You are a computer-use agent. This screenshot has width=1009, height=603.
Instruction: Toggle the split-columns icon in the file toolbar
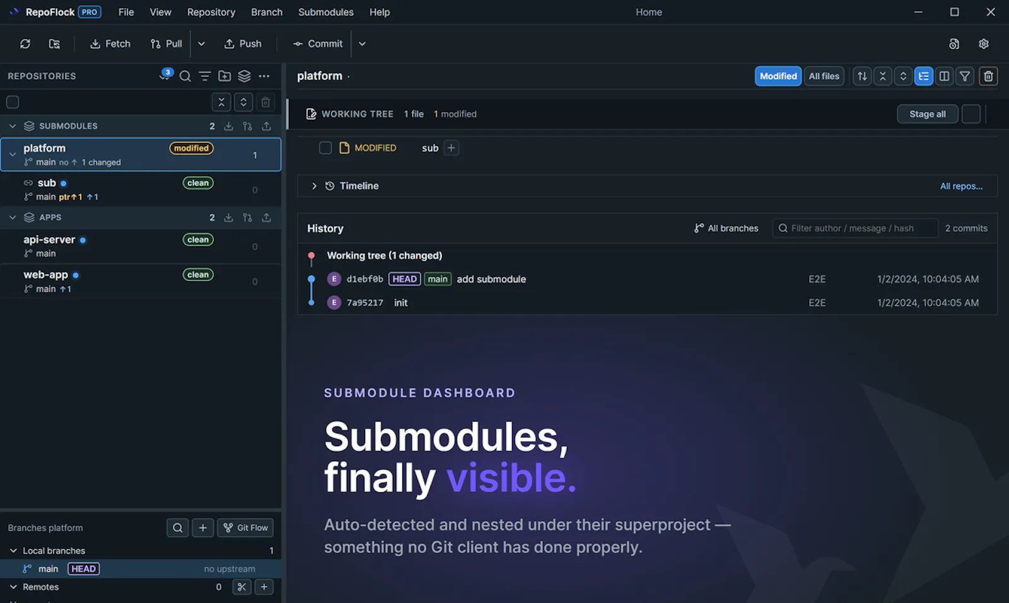[944, 76]
